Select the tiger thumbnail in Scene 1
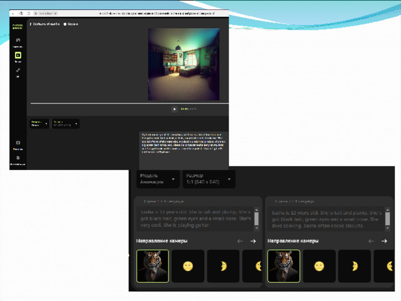Image resolution: width=401 pixels, height=301 pixels. pyautogui.click(x=153, y=266)
